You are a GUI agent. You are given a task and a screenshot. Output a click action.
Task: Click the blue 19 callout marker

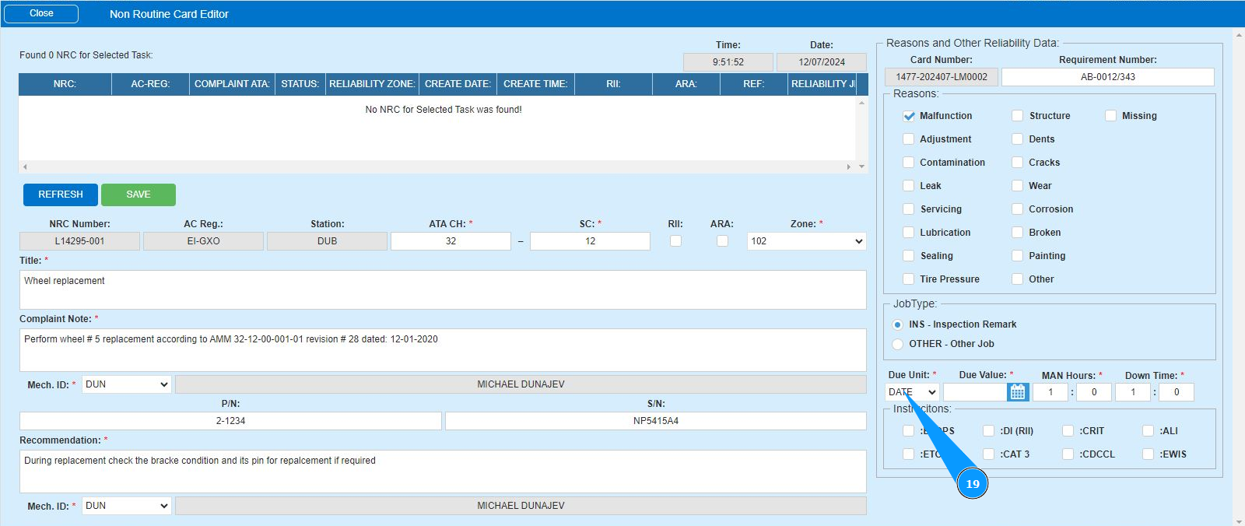(x=972, y=483)
